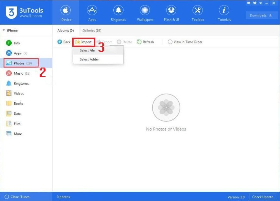Open the Import dropdown button
Viewport: 280px width, 201px height.
[x=84, y=42]
